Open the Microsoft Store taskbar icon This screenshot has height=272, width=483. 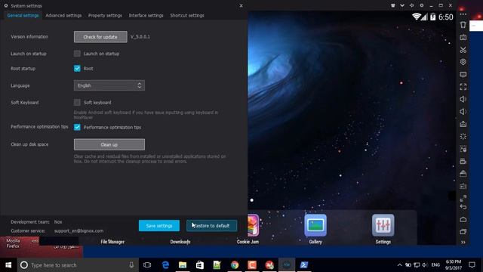pyautogui.click(x=200, y=265)
